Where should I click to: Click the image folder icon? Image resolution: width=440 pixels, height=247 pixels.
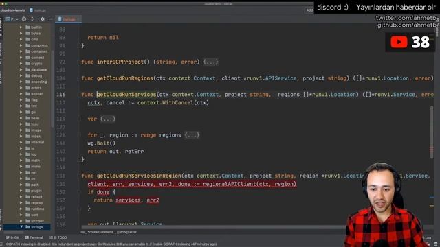(x=27, y=130)
